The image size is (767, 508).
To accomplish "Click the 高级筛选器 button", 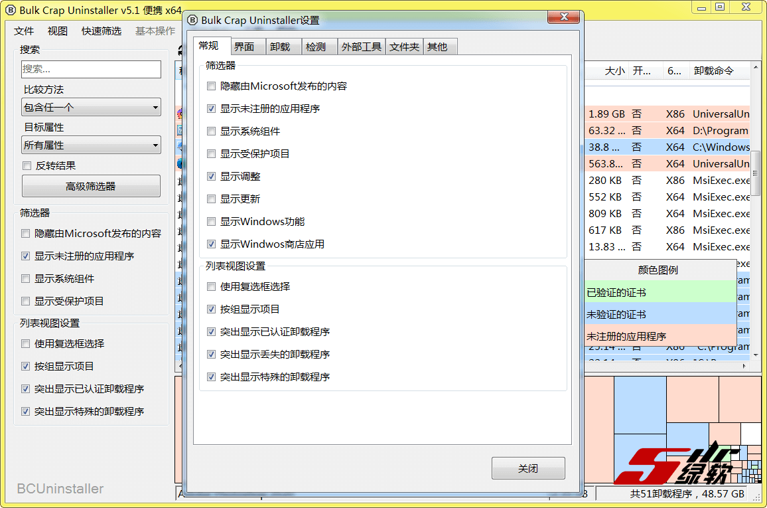I will pyautogui.click(x=91, y=187).
